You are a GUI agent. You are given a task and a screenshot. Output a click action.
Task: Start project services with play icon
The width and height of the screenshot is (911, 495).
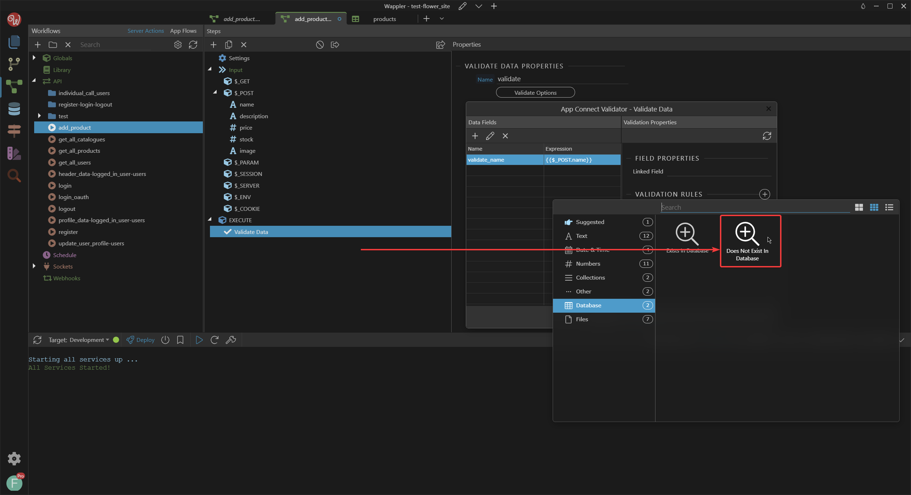[199, 340]
